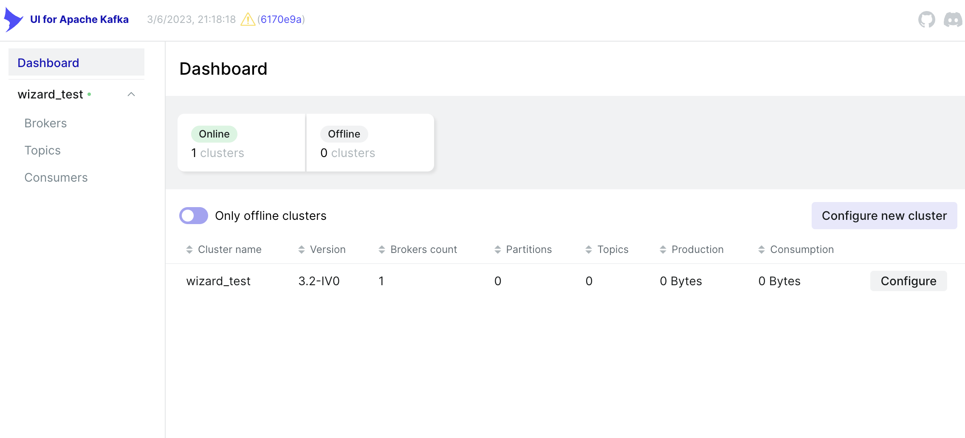Open Consumers in the sidebar
The image size is (965, 438).
tap(56, 177)
